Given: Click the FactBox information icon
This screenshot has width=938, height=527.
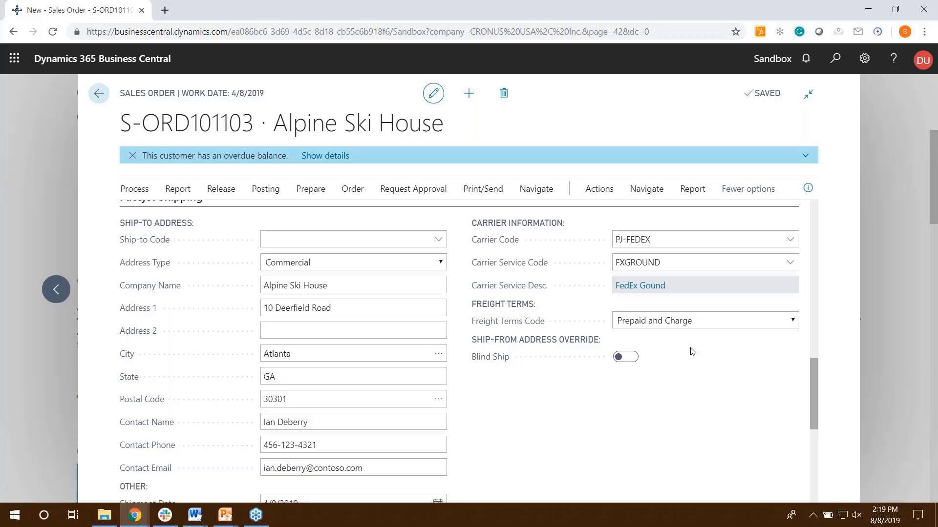Looking at the screenshot, I should pos(808,188).
